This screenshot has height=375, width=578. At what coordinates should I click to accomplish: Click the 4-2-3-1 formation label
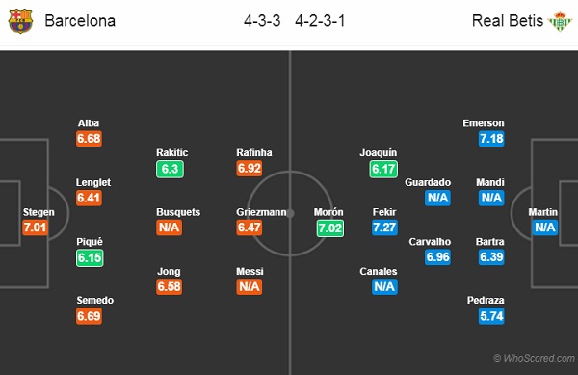point(320,21)
